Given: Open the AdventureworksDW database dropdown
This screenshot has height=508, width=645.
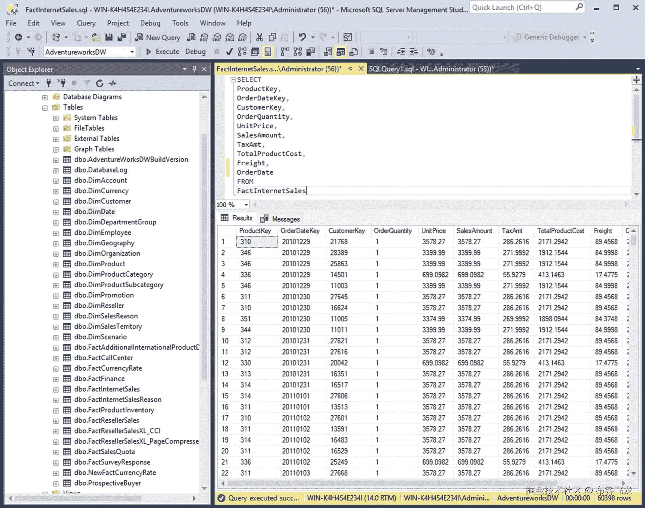Looking at the screenshot, I should 132,52.
